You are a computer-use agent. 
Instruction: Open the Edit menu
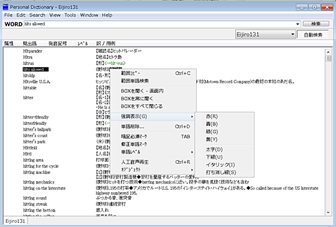click(x=21, y=15)
